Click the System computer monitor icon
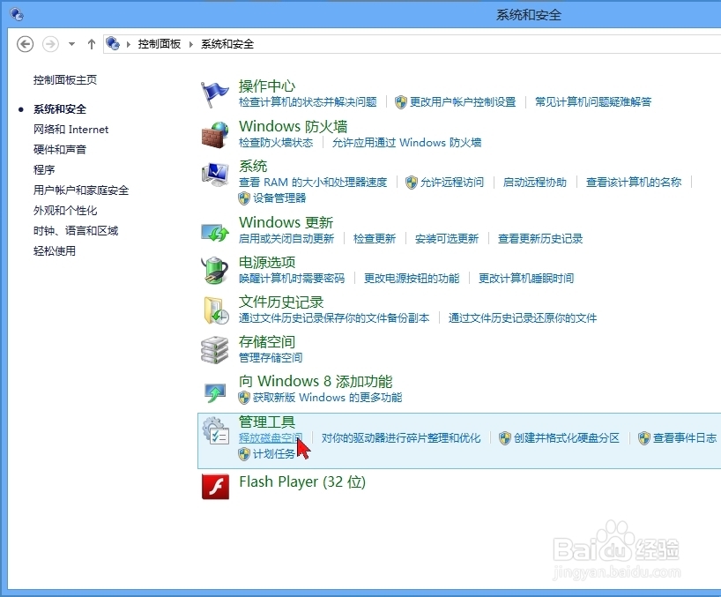This screenshot has width=721, height=597. click(x=215, y=175)
